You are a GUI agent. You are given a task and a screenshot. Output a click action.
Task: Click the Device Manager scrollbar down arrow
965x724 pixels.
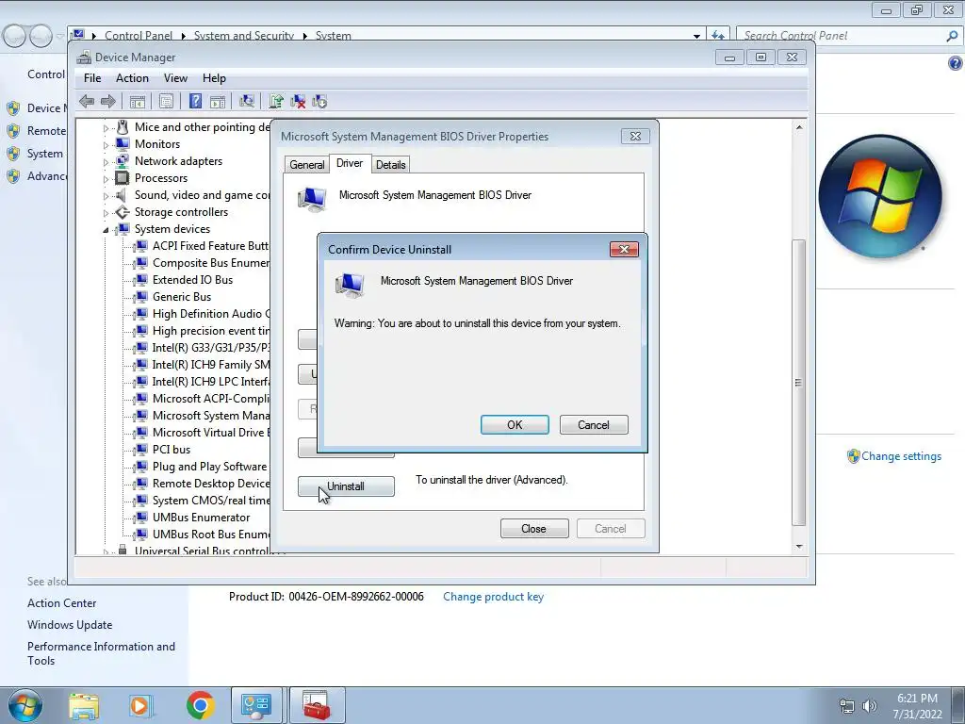coord(799,546)
